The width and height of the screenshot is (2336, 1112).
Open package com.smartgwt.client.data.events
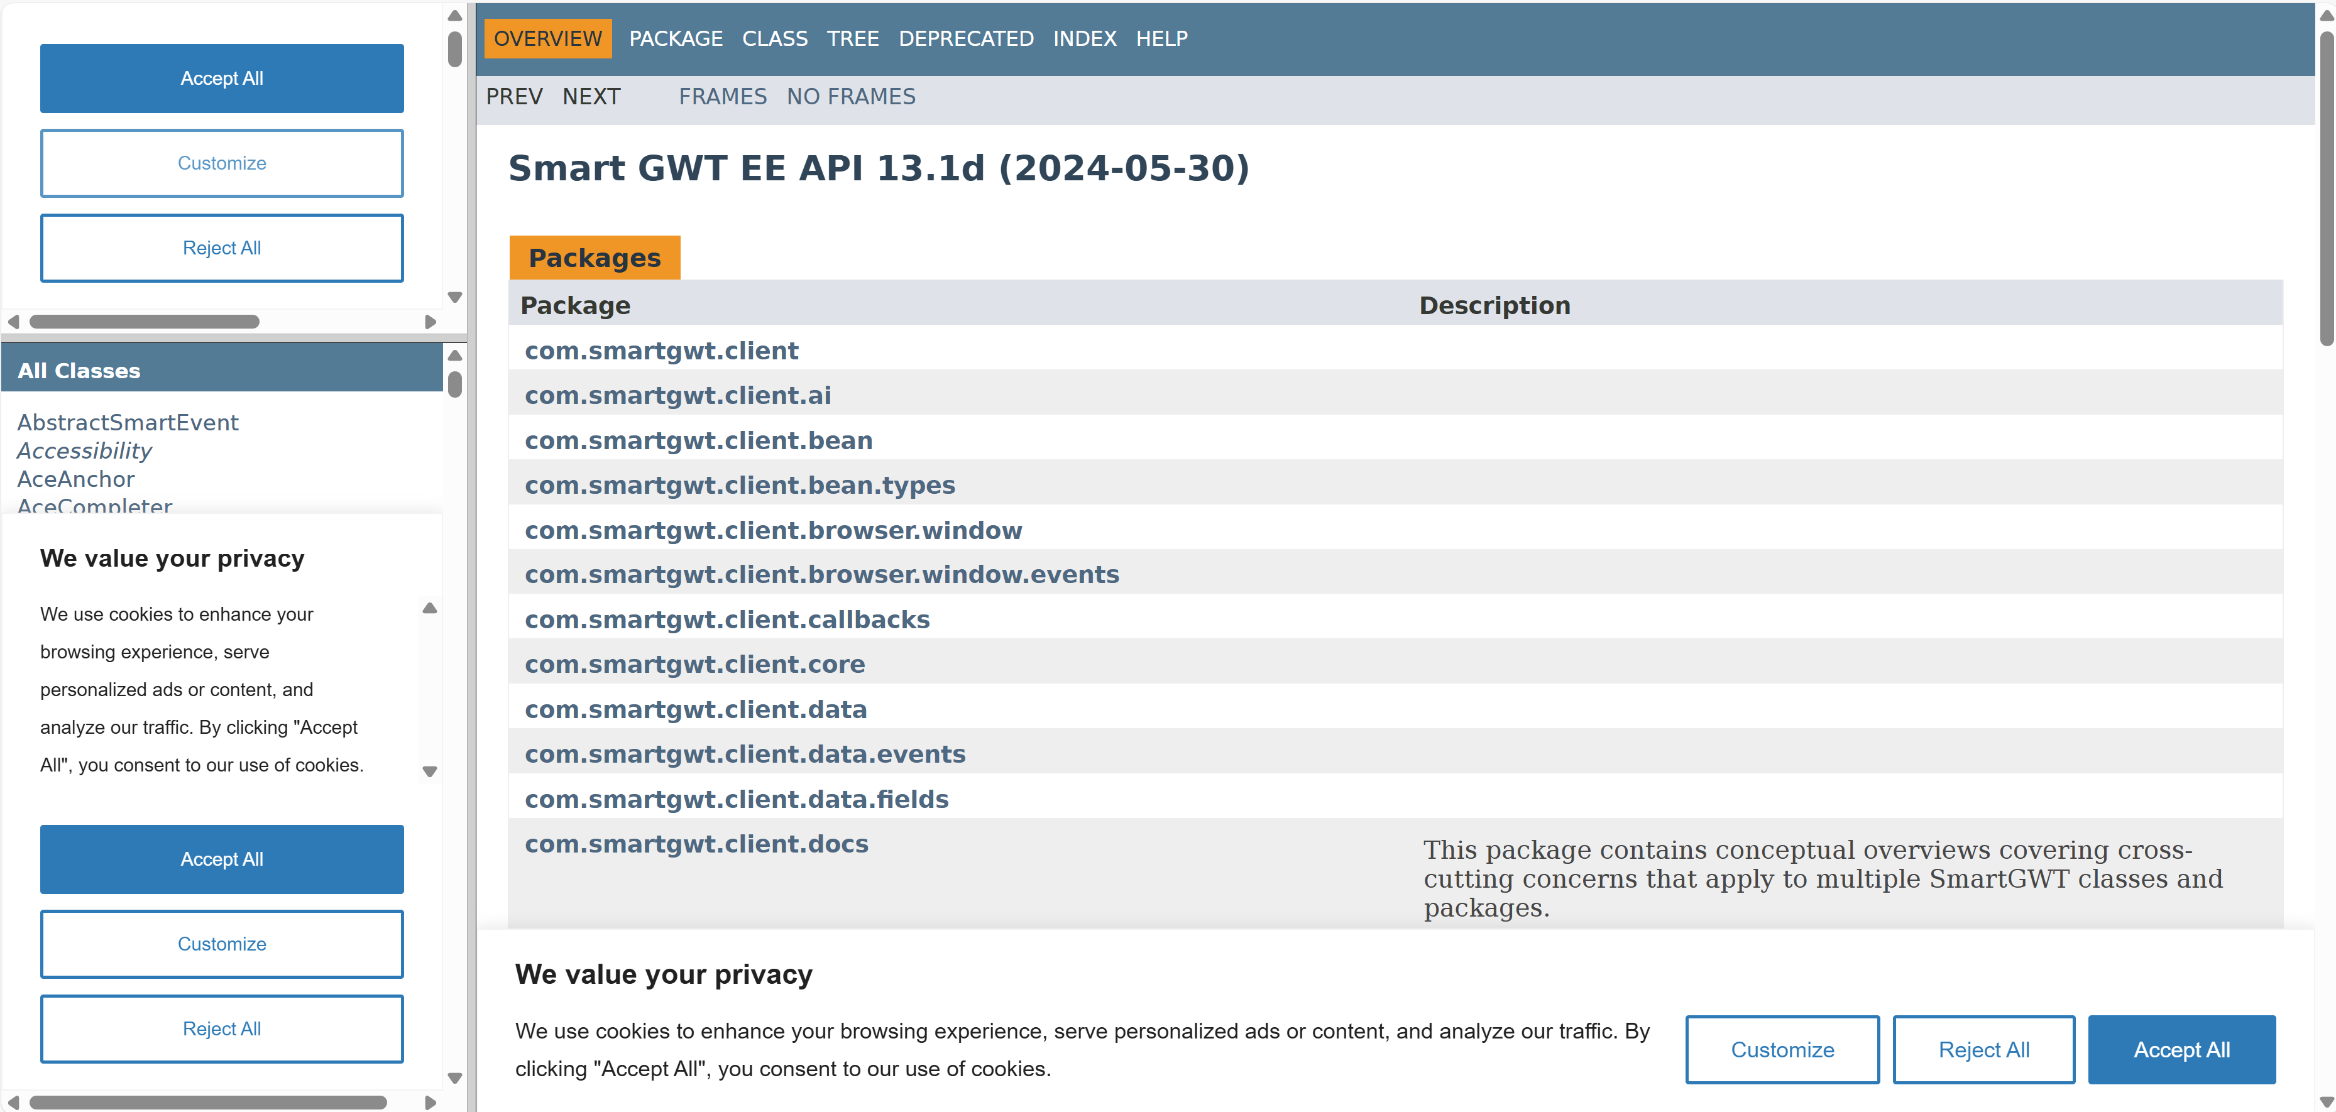[x=745, y=754]
